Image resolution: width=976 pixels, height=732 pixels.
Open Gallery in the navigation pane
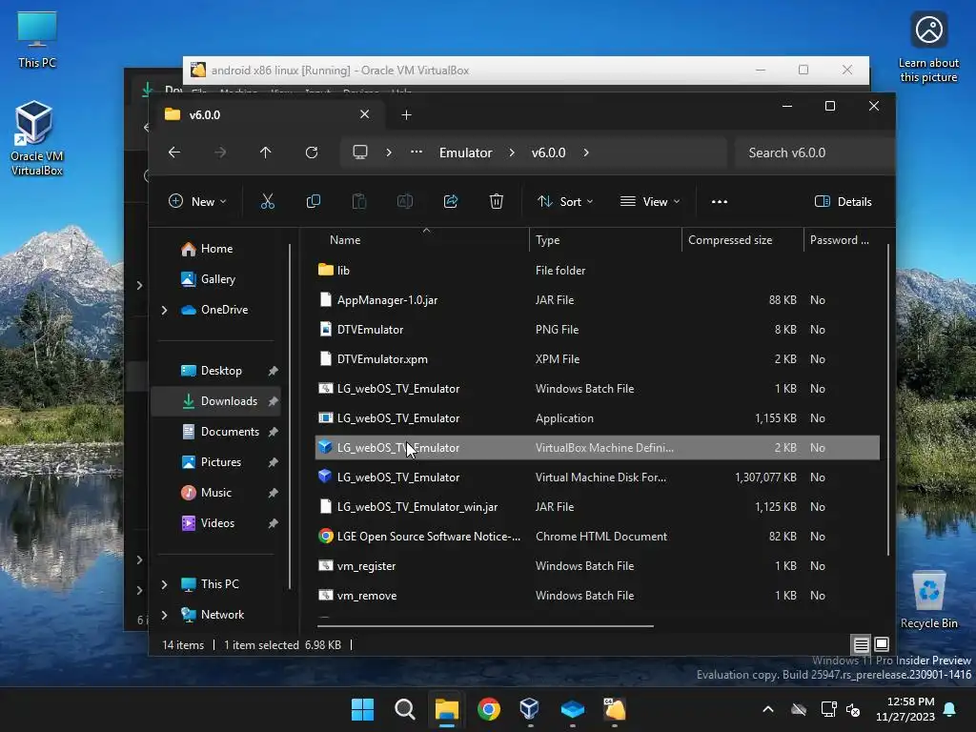pyautogui.click(x=218, y=279)
